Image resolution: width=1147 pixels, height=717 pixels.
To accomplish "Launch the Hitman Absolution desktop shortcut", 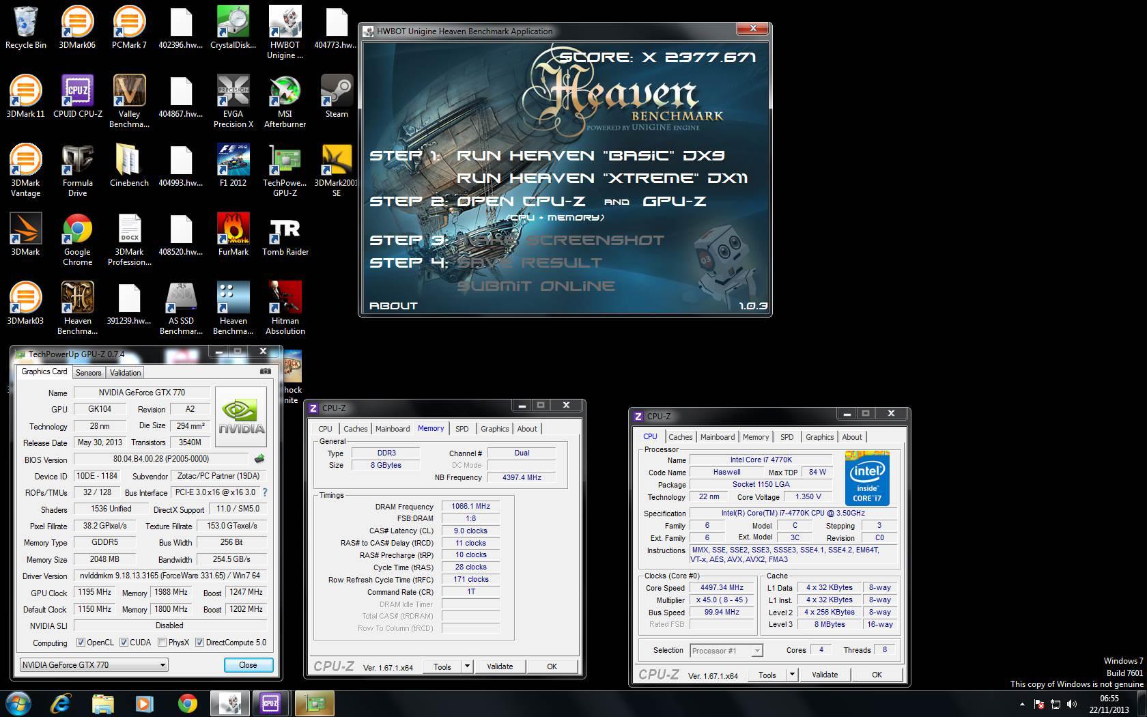I will click(x=285, y=309).
